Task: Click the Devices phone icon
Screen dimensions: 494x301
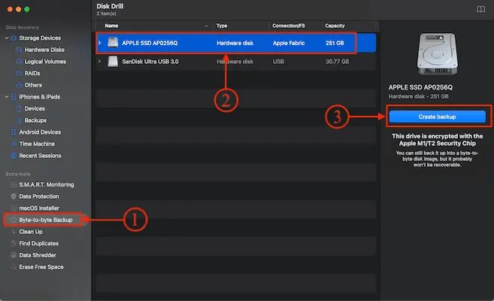Action: coord(19,109)
